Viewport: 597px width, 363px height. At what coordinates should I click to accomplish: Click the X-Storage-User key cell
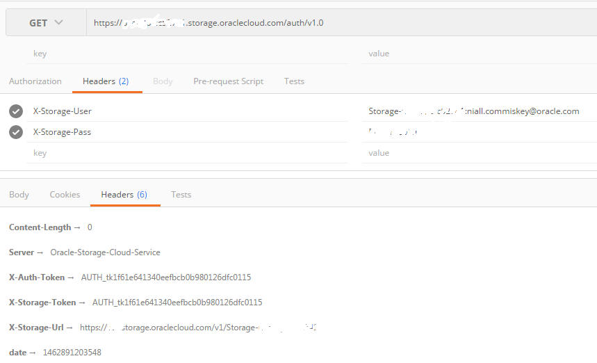[x=187, y=111]
